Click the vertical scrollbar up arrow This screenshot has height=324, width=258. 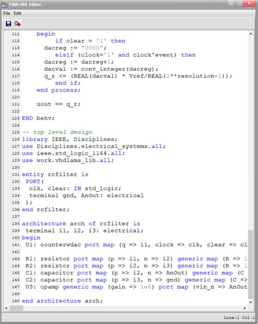coord(250,34)
